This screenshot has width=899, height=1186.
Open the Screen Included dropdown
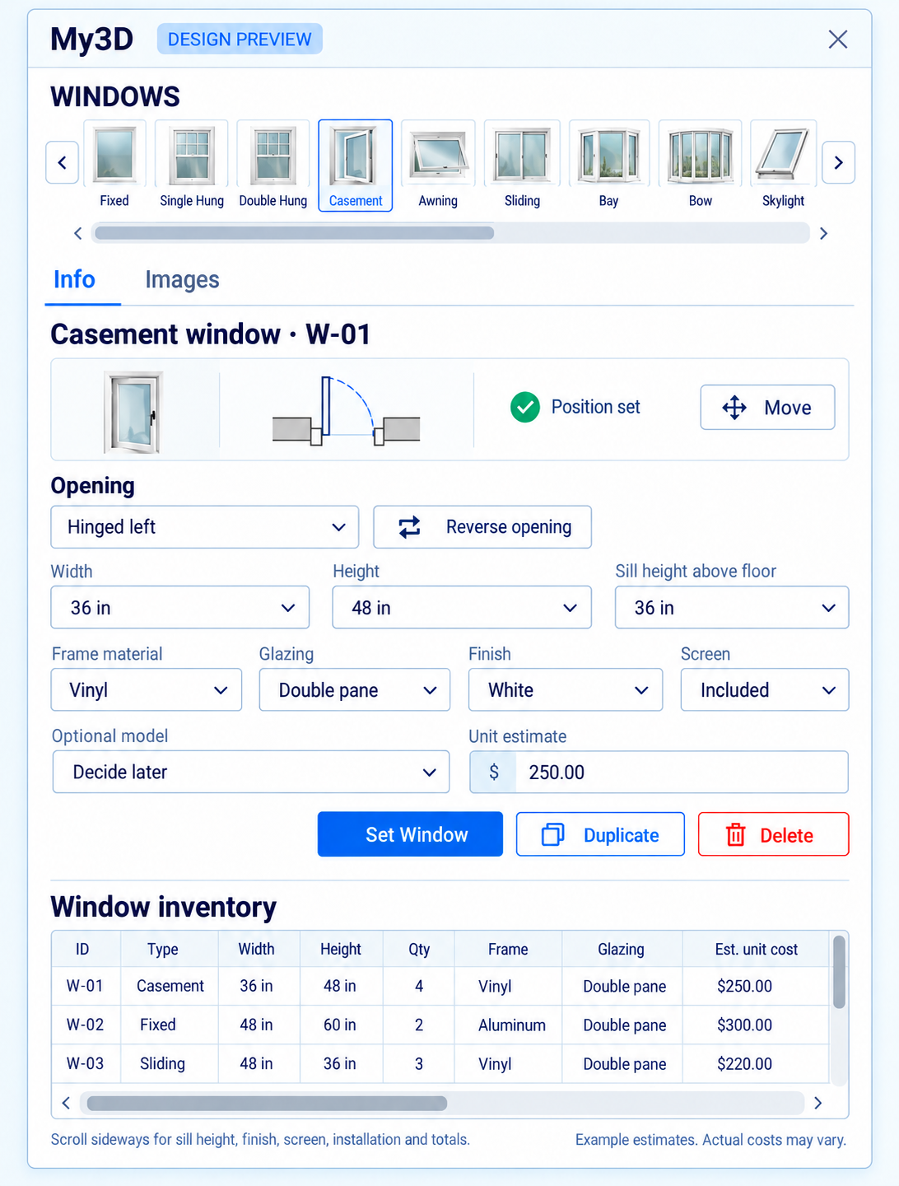tap(765, 690)
